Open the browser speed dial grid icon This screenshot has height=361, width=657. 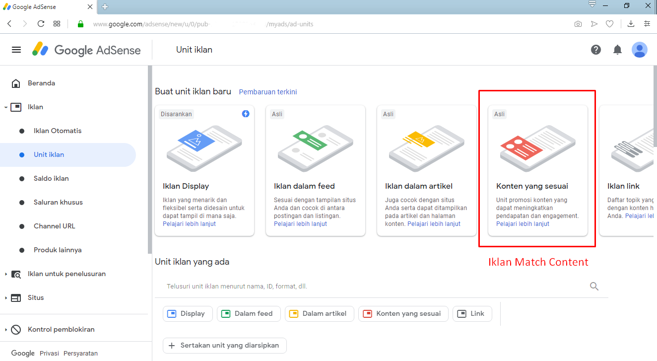[x=57, y=24]
